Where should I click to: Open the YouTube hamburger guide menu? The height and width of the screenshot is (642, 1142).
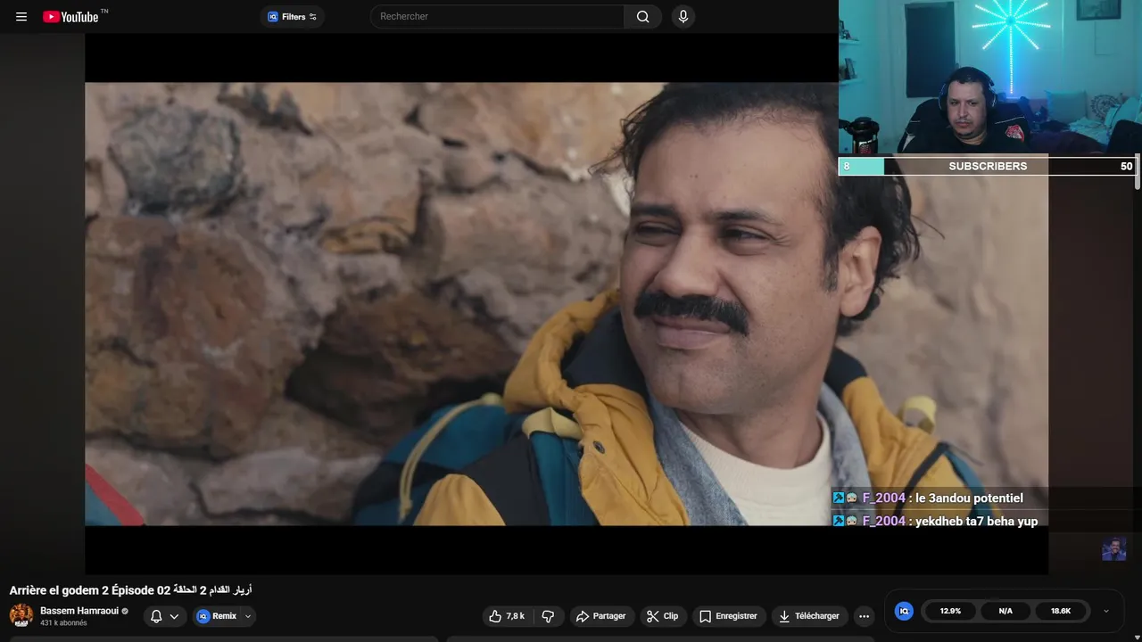click(x=21, y=16)
